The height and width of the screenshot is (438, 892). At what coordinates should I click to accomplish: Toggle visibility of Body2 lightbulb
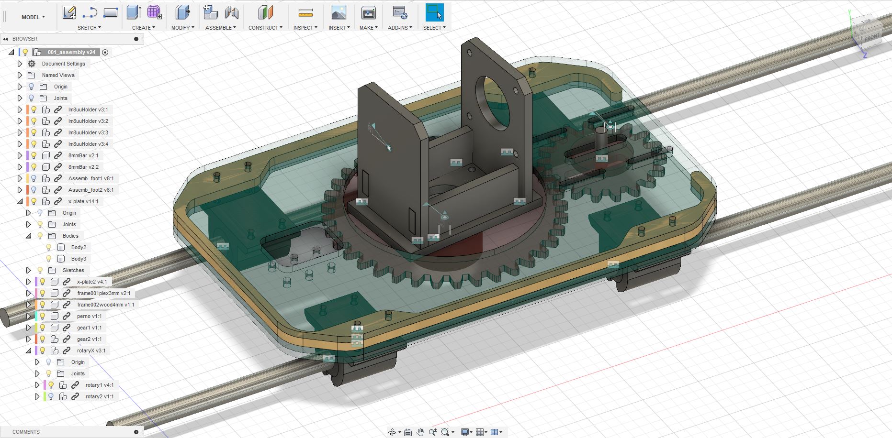pyautogui.click(x=48, y=247)
